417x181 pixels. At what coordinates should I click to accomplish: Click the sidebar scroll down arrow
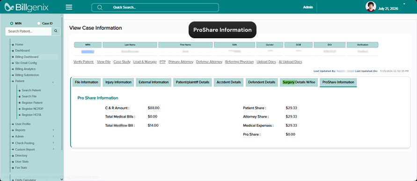pos(62,179)
